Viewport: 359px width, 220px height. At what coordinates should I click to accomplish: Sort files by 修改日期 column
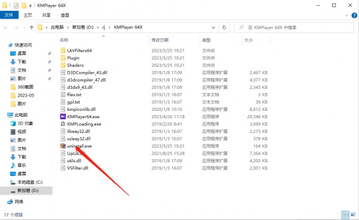click(160, 40)
